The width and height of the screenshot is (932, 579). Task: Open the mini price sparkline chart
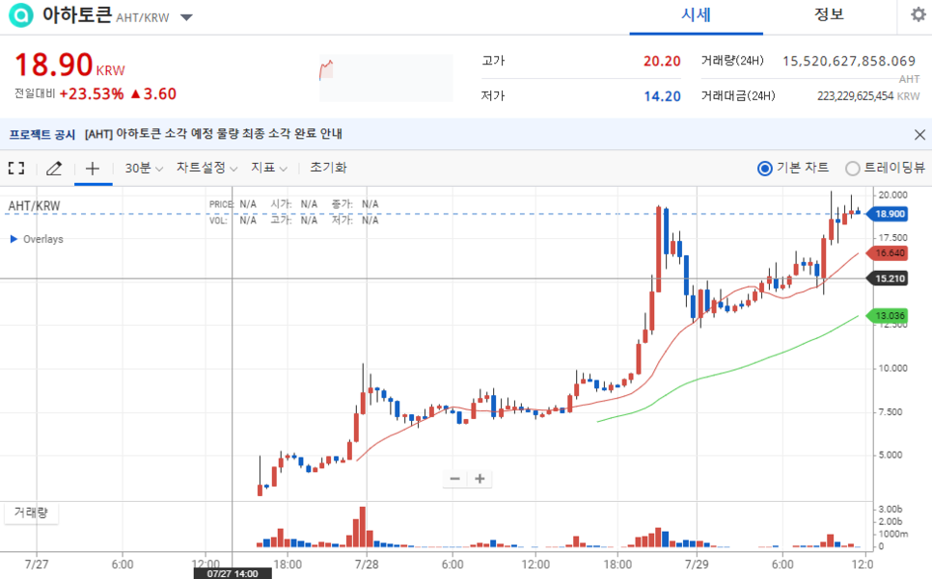386,78
